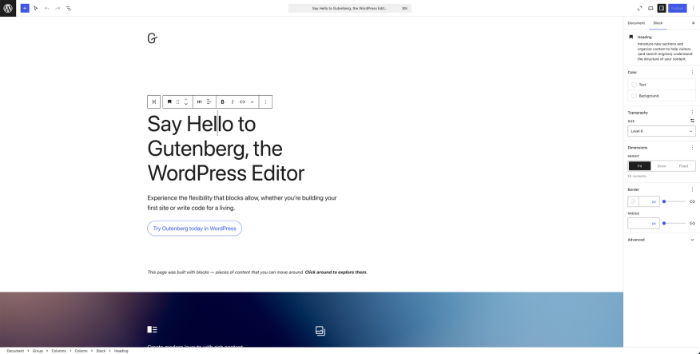
Task: Open the device preview icon
Action: point(650,8)
